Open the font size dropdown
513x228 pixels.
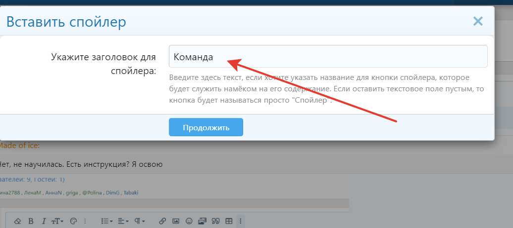coord(57,221)
